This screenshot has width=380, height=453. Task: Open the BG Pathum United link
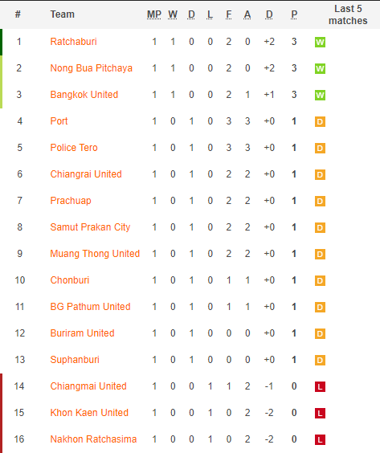tap(91, 307)
